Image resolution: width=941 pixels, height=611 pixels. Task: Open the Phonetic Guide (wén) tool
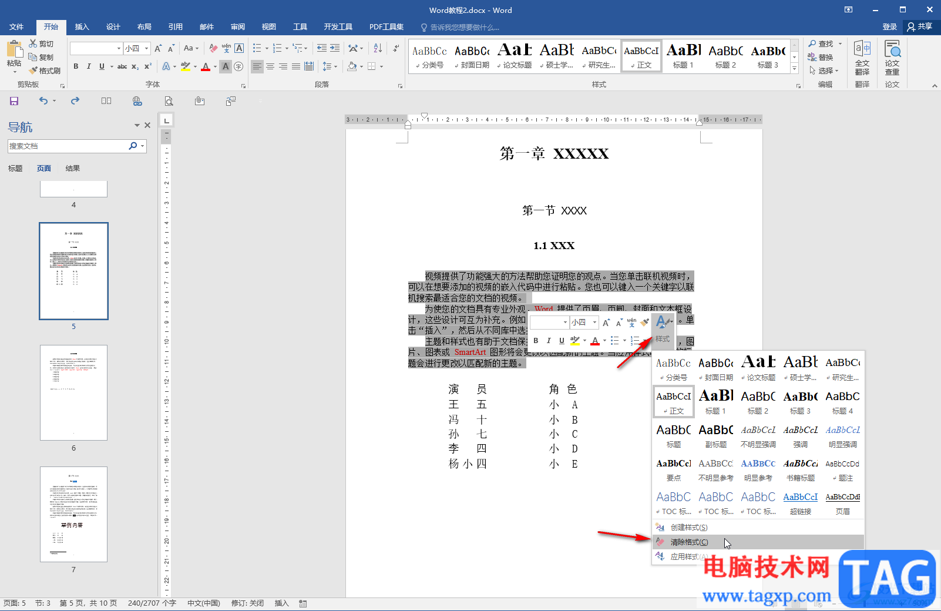pos(226,48)
